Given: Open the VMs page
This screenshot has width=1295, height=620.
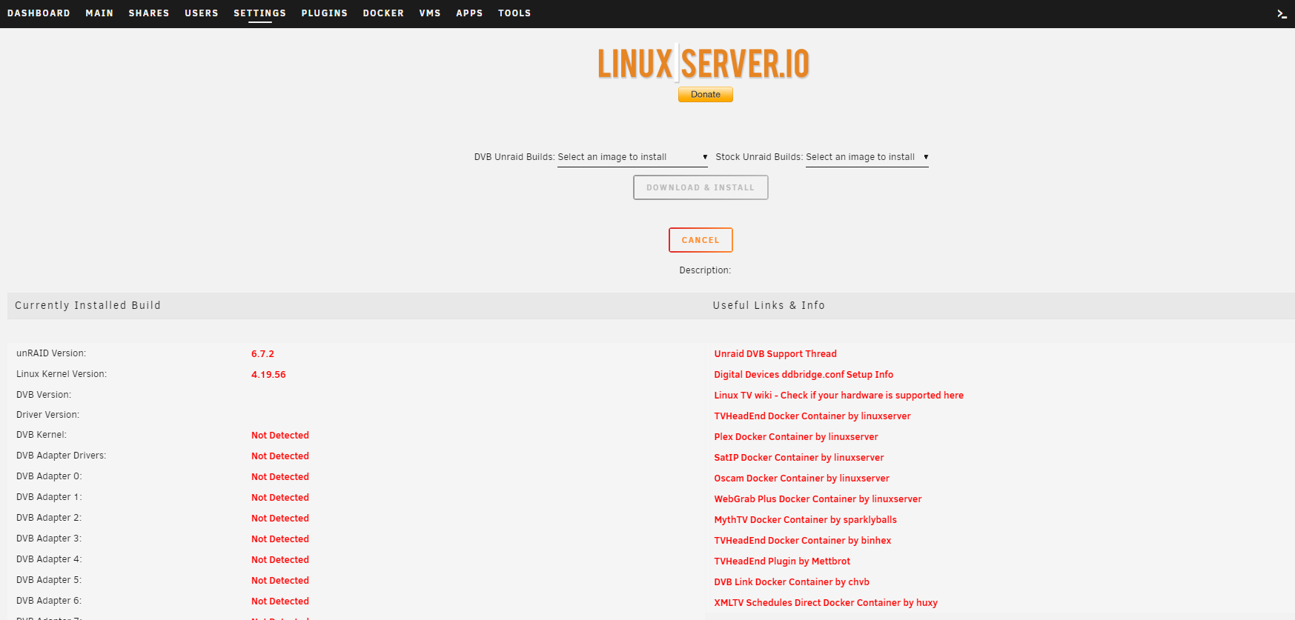Looking at the screenshot, I should (x=430, y=13).
